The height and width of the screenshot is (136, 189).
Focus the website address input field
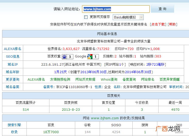[116, 9]
